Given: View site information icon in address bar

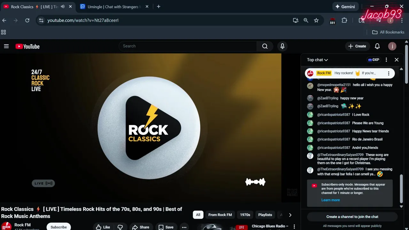Looking at the screenshot, I should click(41, 20).
